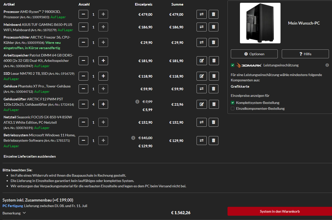Delete the ARCTIC F12 case fans
This screenshot has width=332, height=220.
(x=214, y=104)
